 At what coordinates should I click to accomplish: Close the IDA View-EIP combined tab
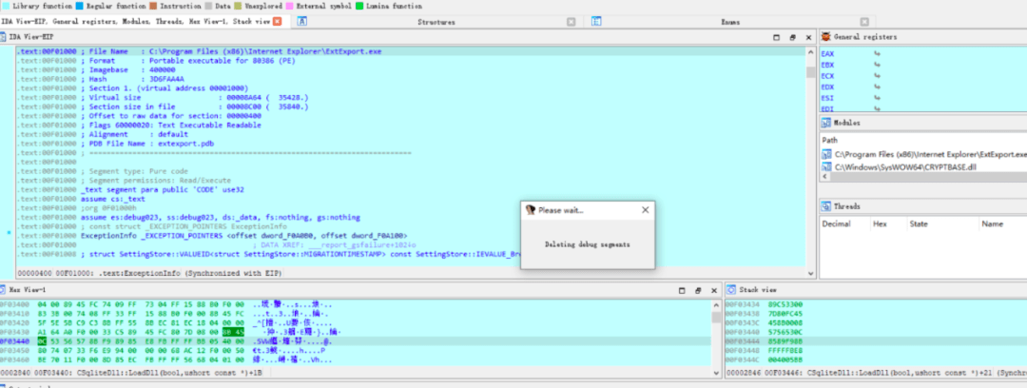tap(277, 22)
